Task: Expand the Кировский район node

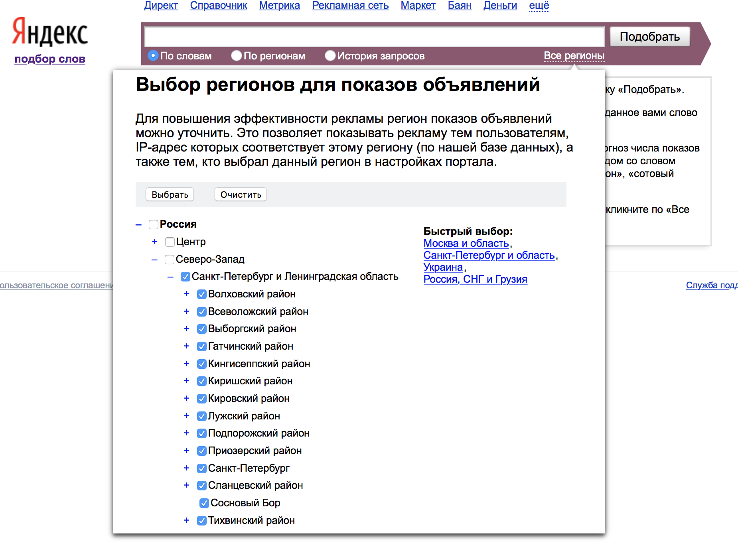Action: tap(187, 398)
